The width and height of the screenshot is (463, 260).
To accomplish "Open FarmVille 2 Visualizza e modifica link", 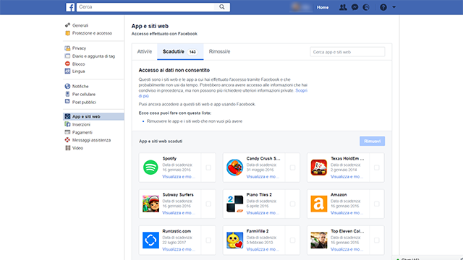I will pos(263,249).
